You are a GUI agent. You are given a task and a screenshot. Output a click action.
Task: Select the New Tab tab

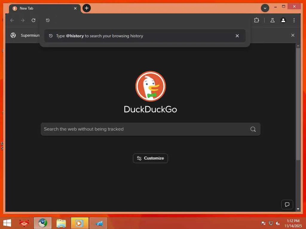[x=45, y=8]
